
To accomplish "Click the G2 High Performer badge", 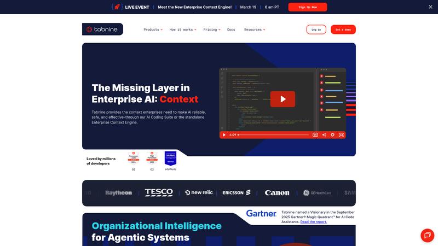I will click(x=152, y=159).
